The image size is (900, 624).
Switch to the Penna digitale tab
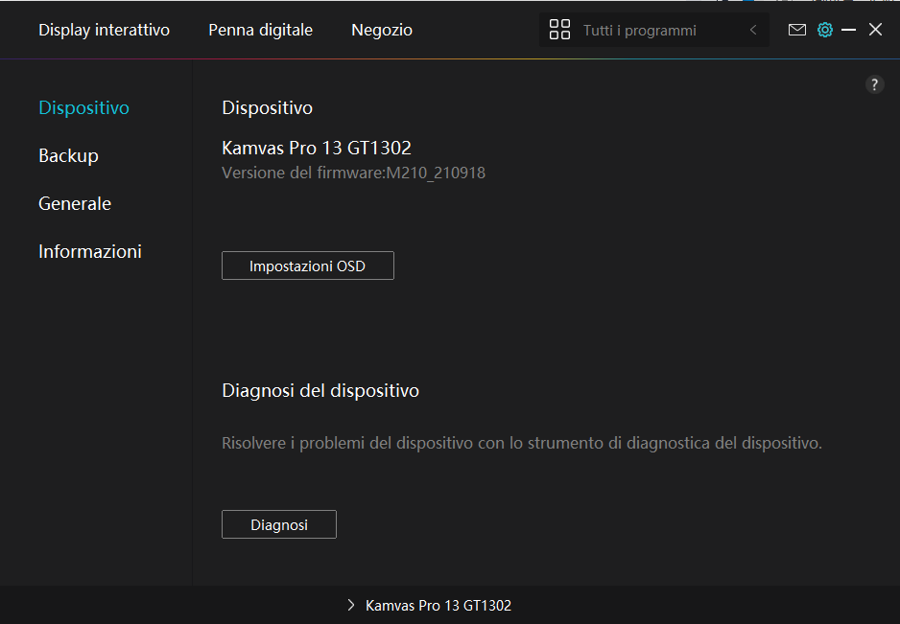pos(260,30)
